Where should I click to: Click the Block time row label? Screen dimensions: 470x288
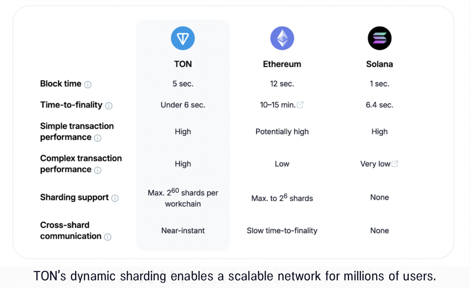61,84
